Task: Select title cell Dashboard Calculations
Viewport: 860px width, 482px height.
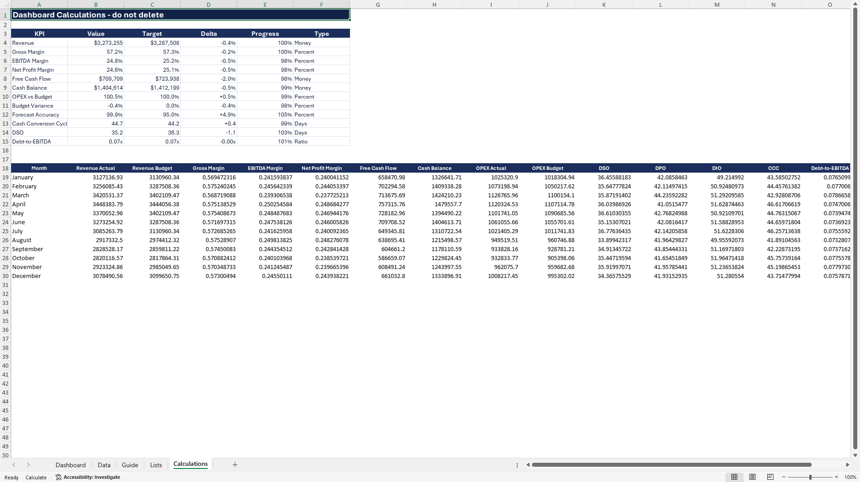Action: tap(180, 15)
